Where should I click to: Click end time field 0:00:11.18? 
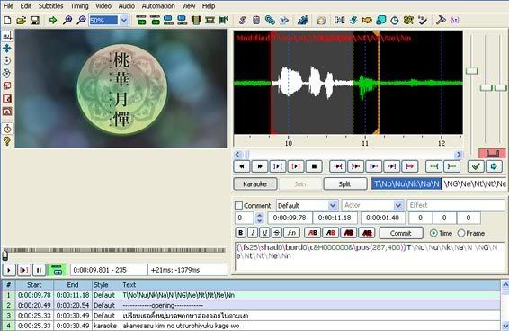coord(335,218)
